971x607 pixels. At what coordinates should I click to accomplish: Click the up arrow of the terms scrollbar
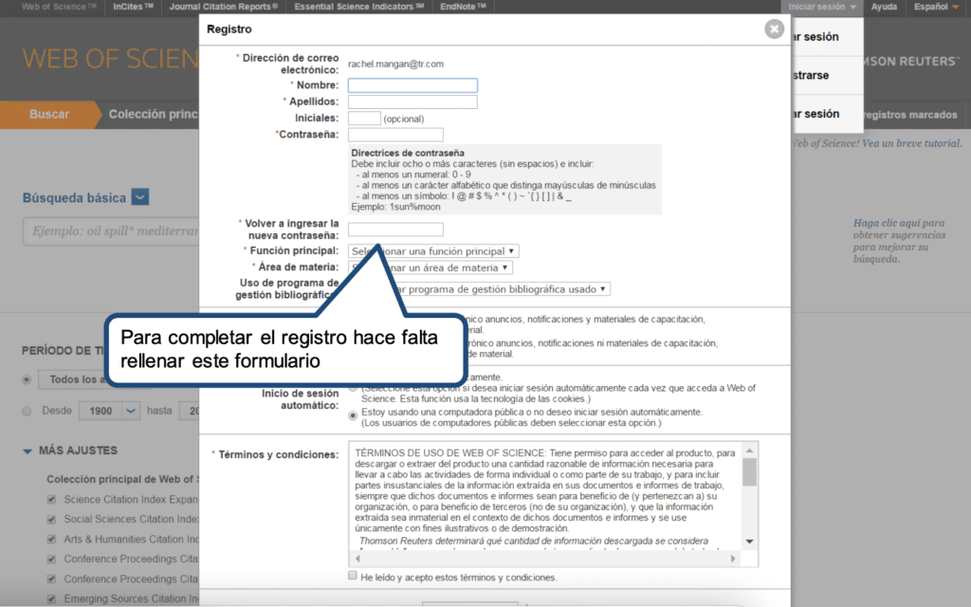point(749,451)
